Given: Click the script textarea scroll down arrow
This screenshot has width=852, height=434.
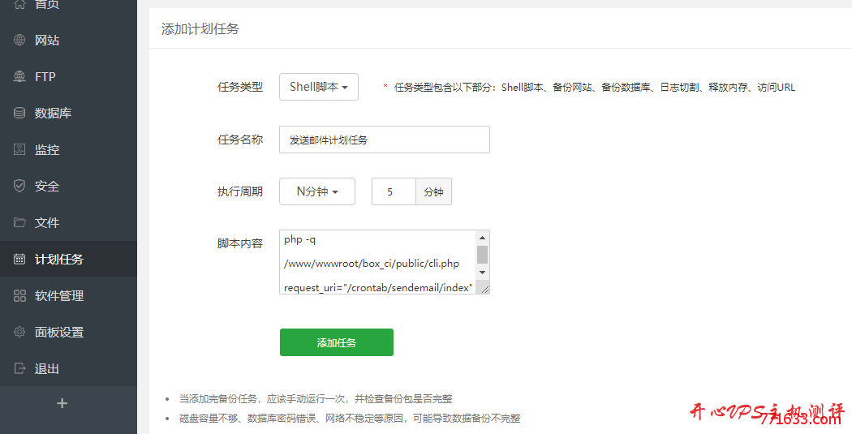Looking at the screenshot, I should [483, 272].
